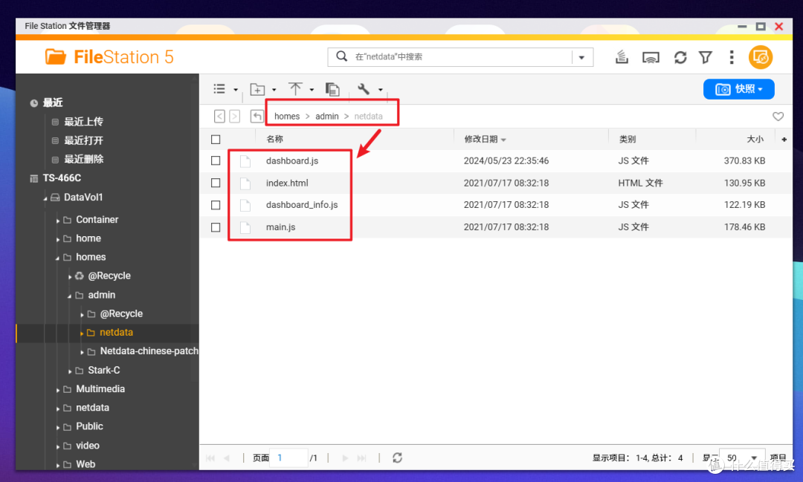Open the background task queue icon
This screenshot has height=482, width=803.
(622, 56)
